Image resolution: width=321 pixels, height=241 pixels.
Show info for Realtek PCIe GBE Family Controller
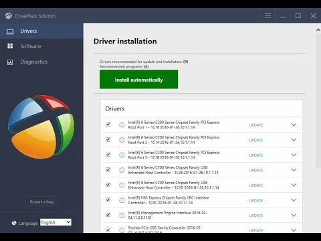tap(122, 230)
